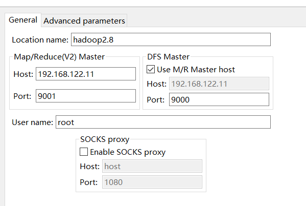Click the DFS Master group title

[x=168, y=57]
